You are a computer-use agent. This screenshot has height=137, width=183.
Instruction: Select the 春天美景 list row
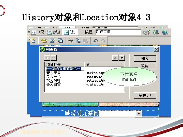click(x=53, y=73)
